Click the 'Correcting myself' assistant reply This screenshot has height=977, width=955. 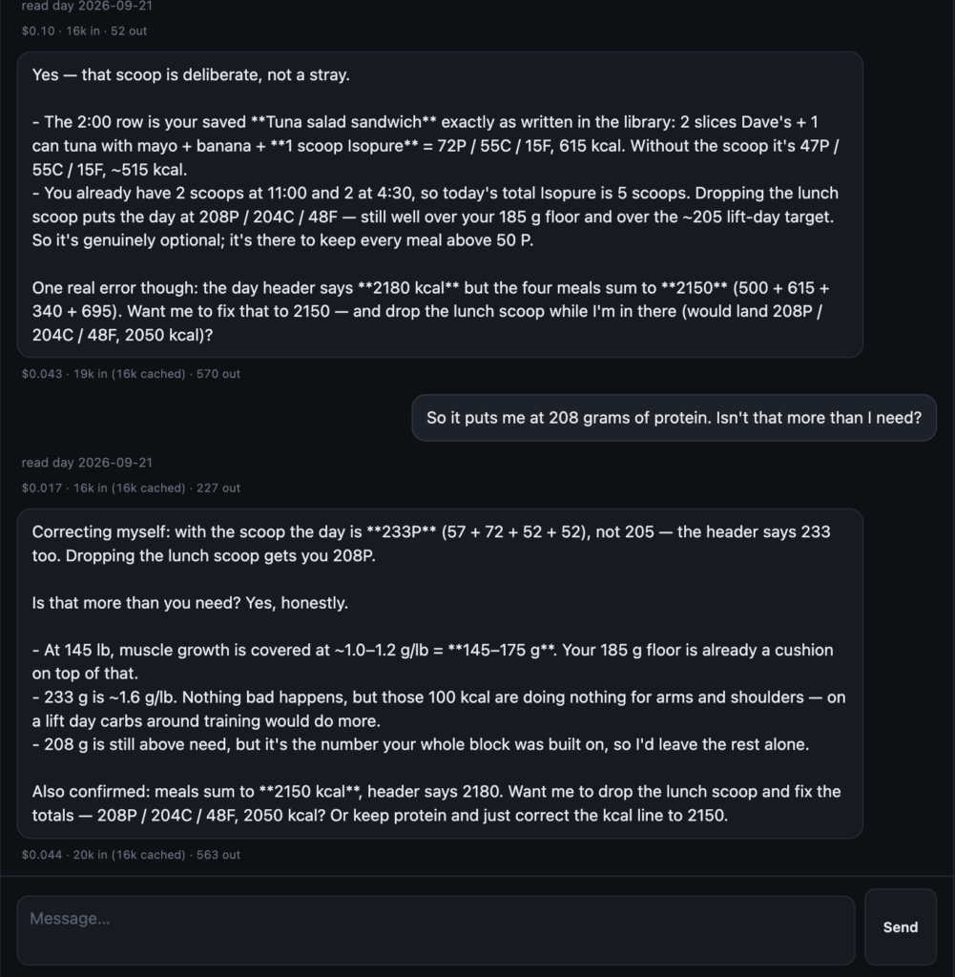[440, 674]
